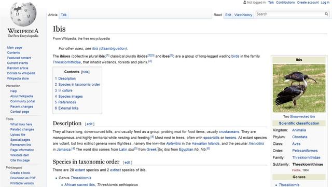Open the Edit tab
This screenshot has width=332, height=187.
(228, 15)
